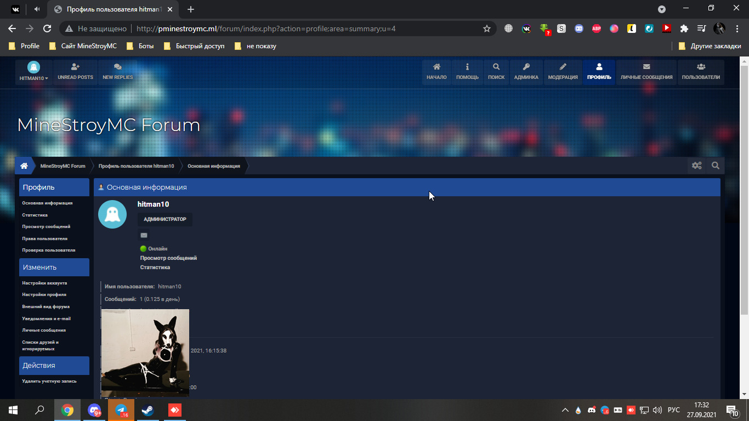
Task: Open Проверка пользователя in the sidebar
Action: 49,250
